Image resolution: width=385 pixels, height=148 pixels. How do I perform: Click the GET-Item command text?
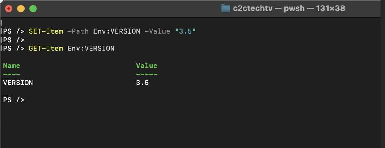[46, 48]
